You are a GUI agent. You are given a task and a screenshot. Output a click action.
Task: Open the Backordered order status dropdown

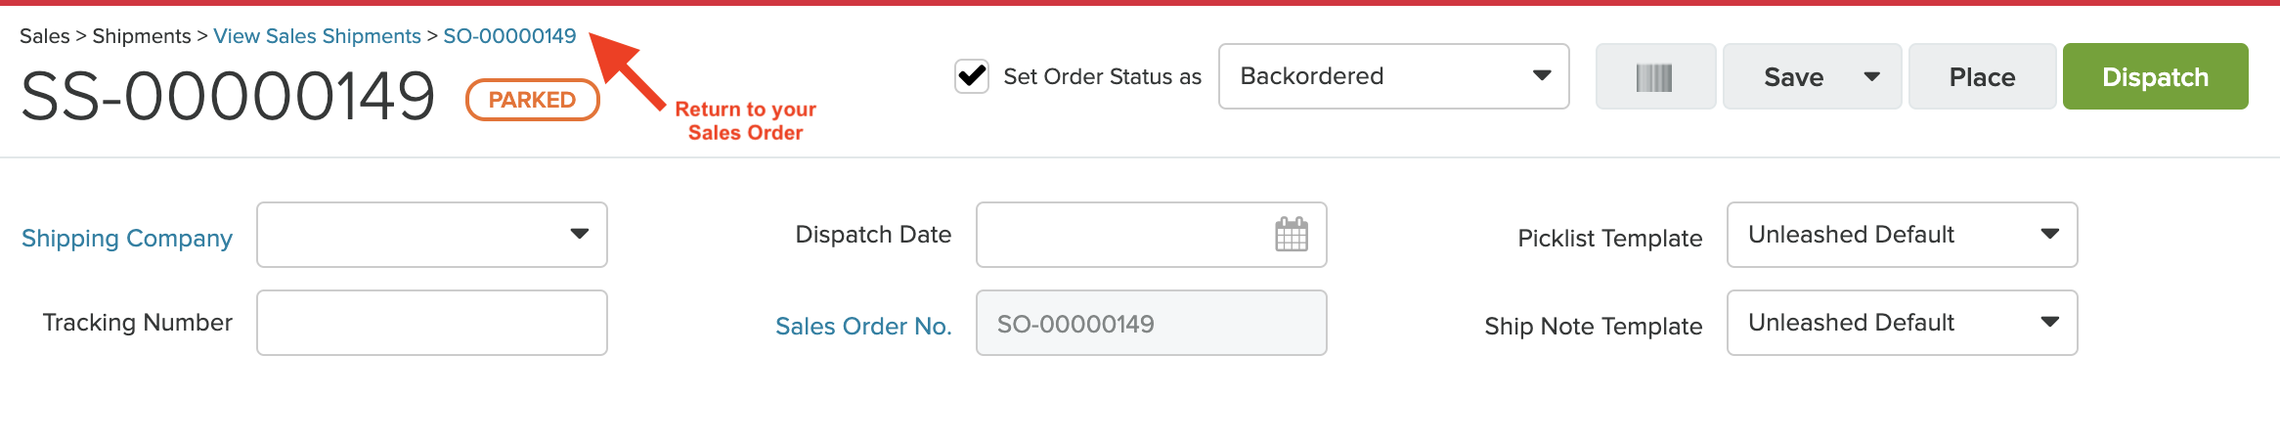pyautogui.click(x=1393, y=76)
